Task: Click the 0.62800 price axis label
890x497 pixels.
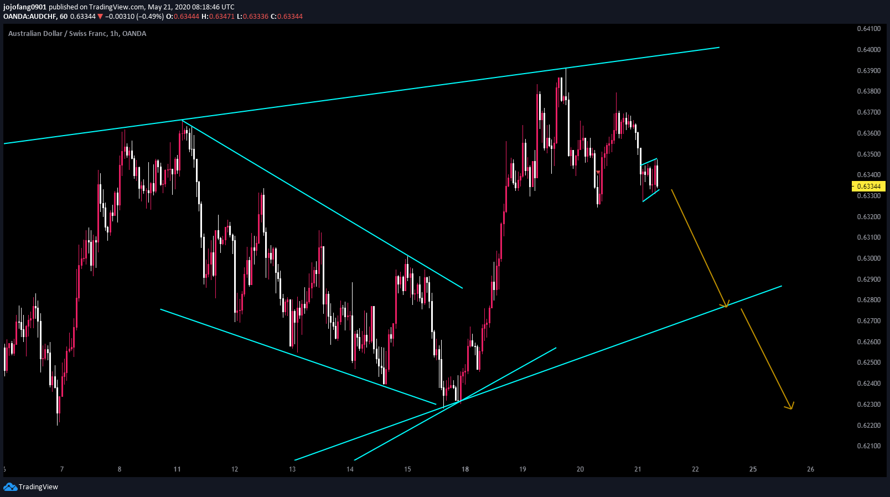Action: [x=868, y=300]
